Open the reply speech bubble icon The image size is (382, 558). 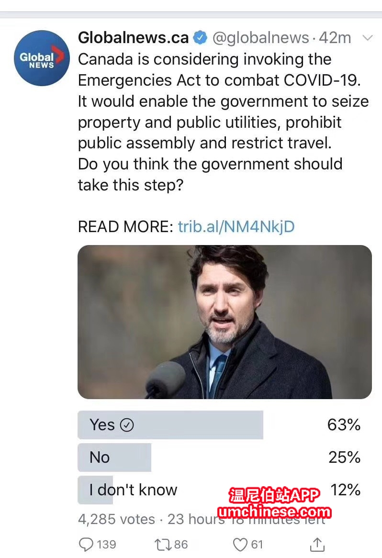pyautogui.click(x=86, y=544)
